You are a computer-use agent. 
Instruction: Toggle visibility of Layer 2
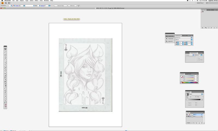tap(187, 114)
